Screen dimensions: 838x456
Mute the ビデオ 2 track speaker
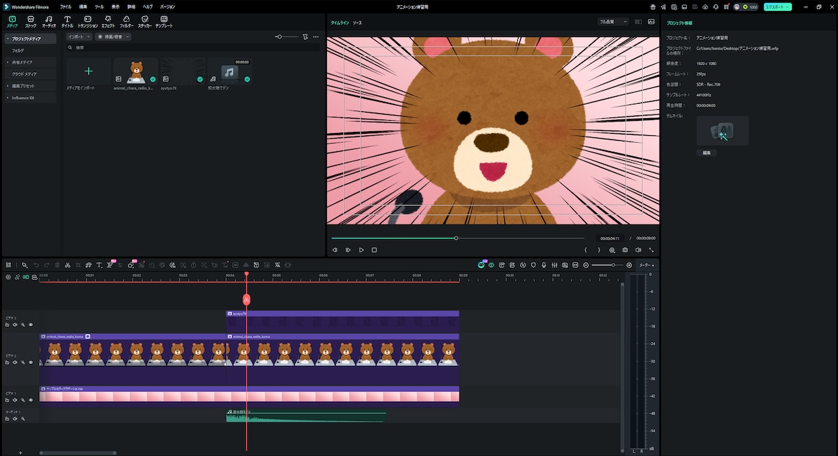point(14,363)
